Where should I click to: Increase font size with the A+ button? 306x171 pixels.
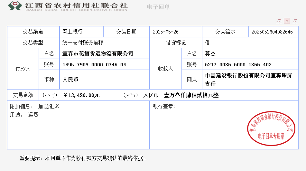[295, 21]
